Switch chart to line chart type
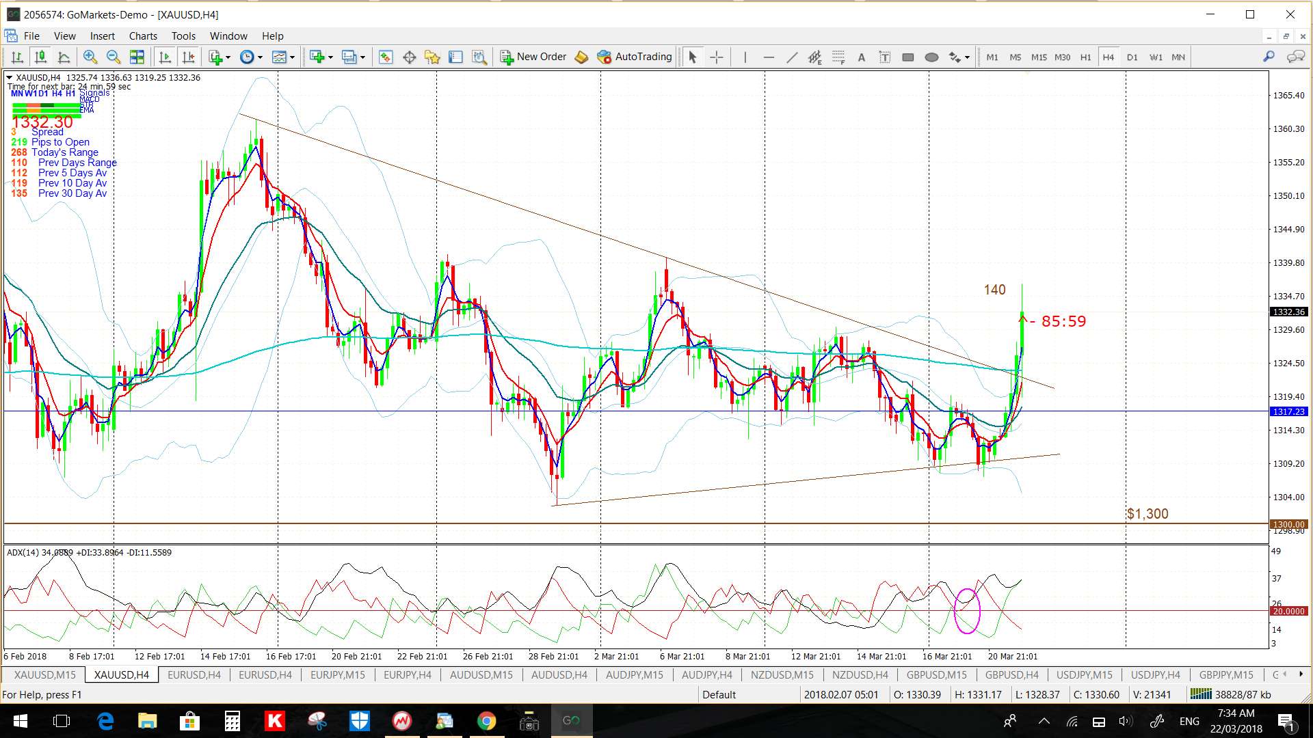 (64, 57)
